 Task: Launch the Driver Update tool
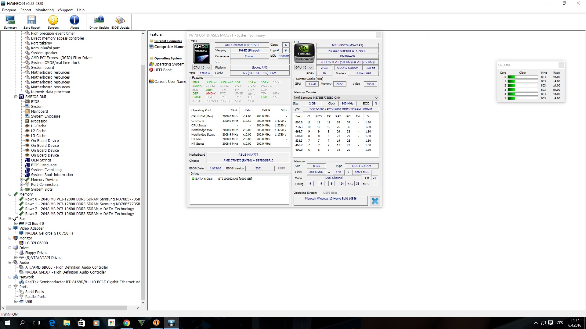(x=99, y=22)
